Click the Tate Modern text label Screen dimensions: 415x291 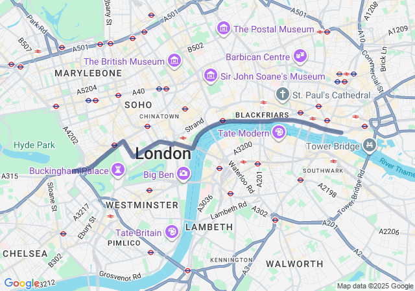tap(244, 133)
